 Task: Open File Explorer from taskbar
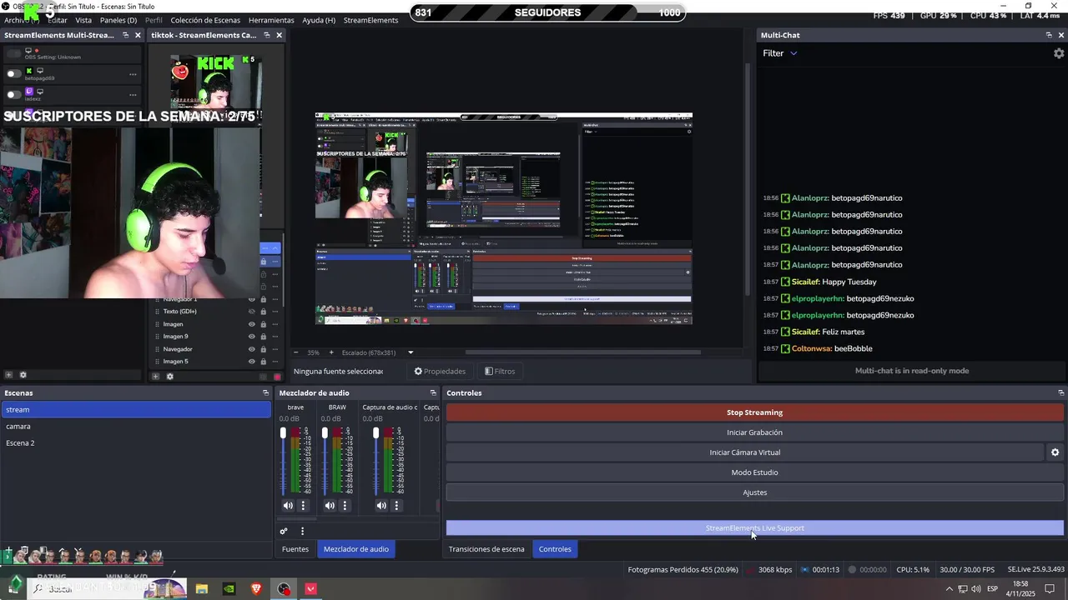(202, 588)
